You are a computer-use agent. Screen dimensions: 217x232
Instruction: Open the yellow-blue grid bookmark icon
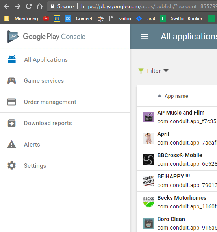pos(57,19)
